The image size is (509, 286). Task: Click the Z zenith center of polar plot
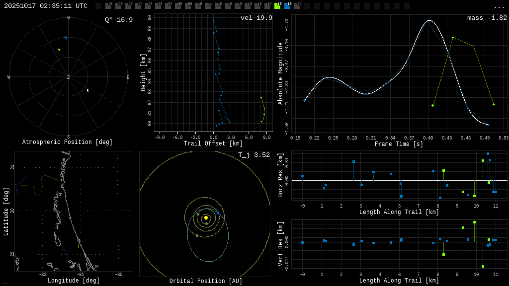pyautogui.click(x=69, y=77)
